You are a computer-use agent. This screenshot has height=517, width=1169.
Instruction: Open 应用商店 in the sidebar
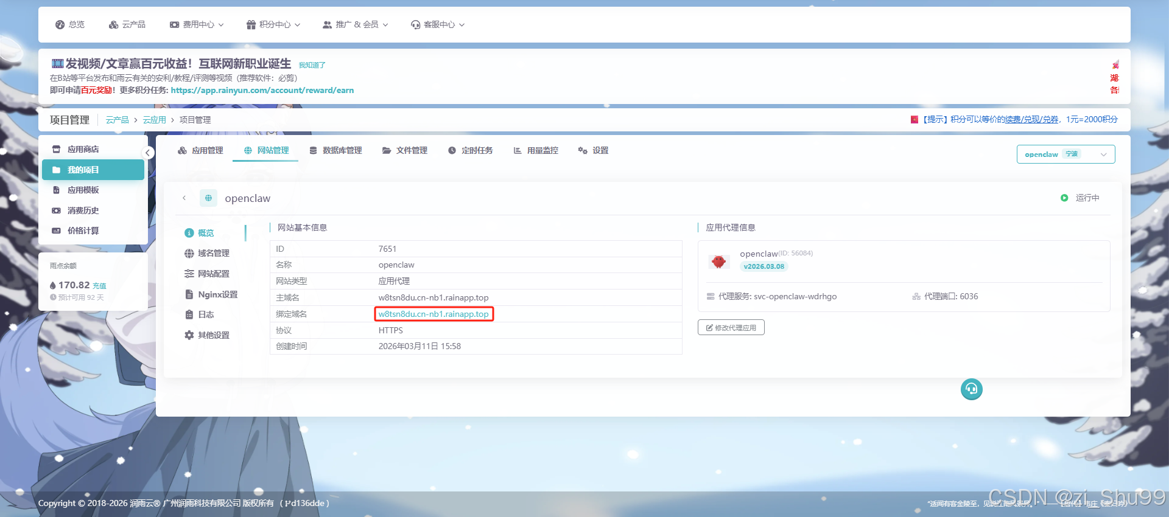click(x=83, y=150)
